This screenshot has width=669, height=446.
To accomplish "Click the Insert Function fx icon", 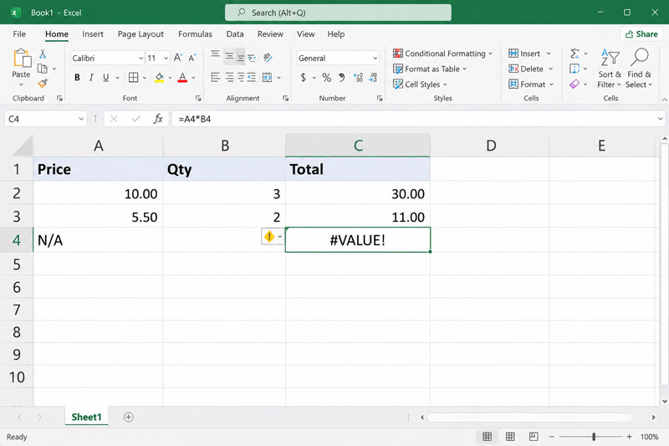I will pos(158,119).
